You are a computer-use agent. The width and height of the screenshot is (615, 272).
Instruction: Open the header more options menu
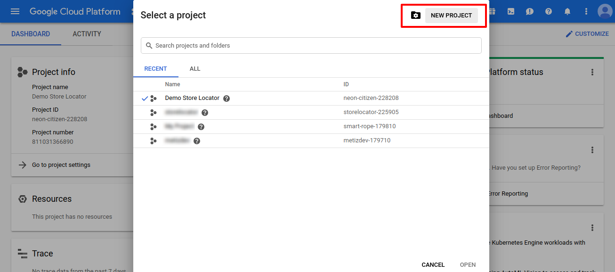coord(586,11)
